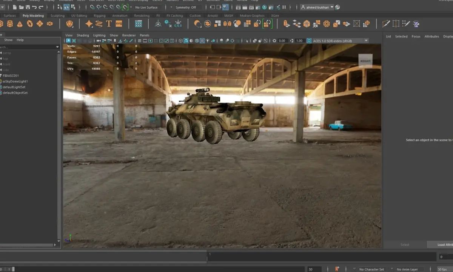This screenshot has height=272, width=453.
Task: Open the ahmed bukhari account dropdown
Action: [x=317, y=7]
